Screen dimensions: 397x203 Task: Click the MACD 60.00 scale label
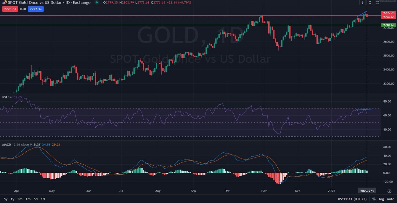[387, 147]
